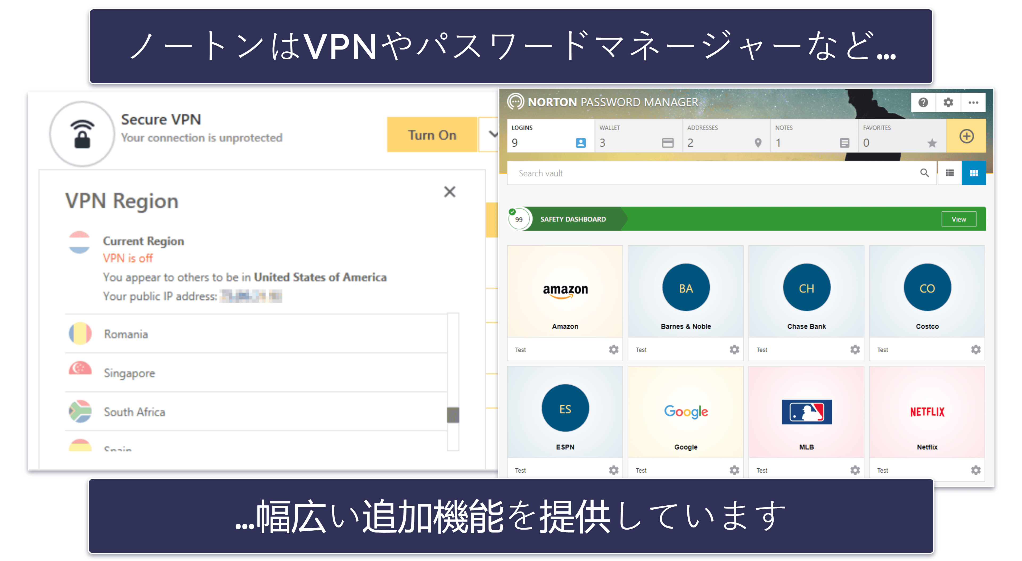
Task: Click the gear icon on Netflix card
Action: pos(976,470)
